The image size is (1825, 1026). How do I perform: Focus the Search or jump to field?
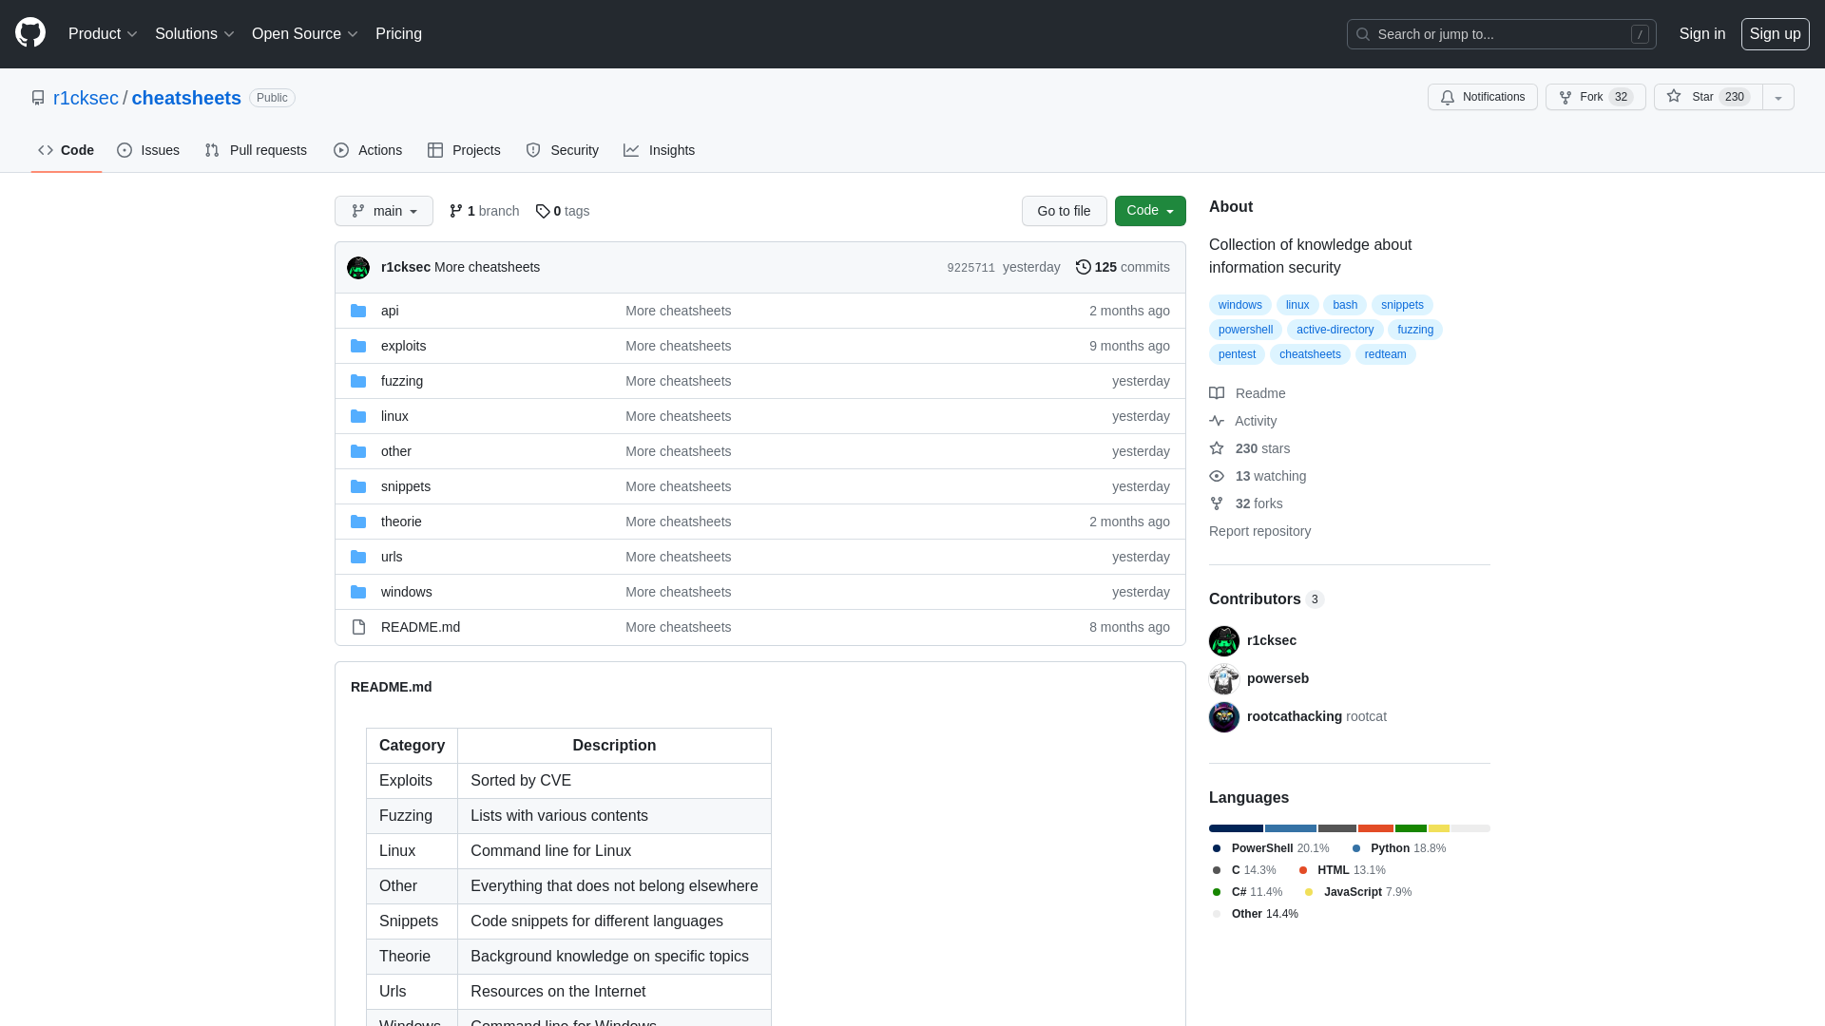pos(1502,34)
